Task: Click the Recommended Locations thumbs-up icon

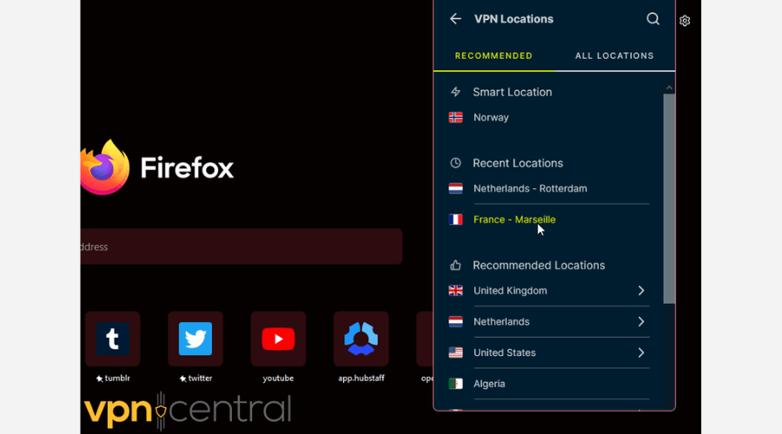Action: (455, 265)
